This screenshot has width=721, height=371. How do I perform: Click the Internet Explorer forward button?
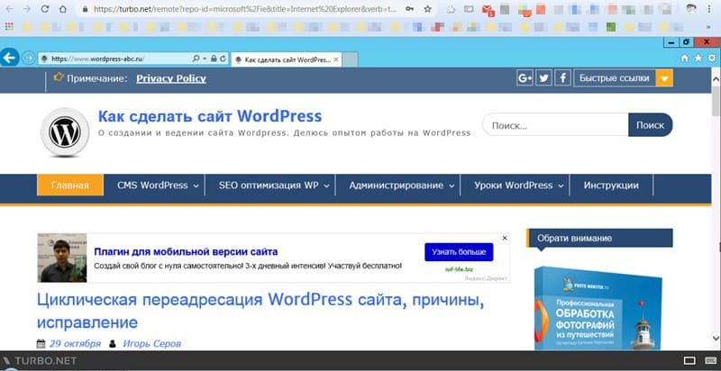[29, 59]
